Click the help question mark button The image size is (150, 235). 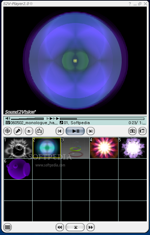pos(130,4)
